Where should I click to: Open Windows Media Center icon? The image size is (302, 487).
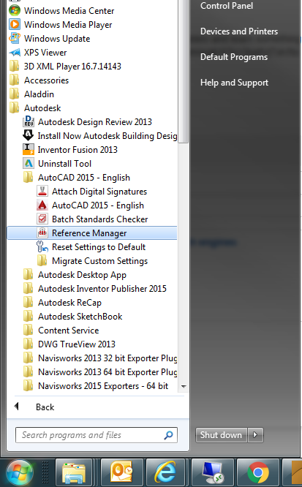tap(15, 10)
